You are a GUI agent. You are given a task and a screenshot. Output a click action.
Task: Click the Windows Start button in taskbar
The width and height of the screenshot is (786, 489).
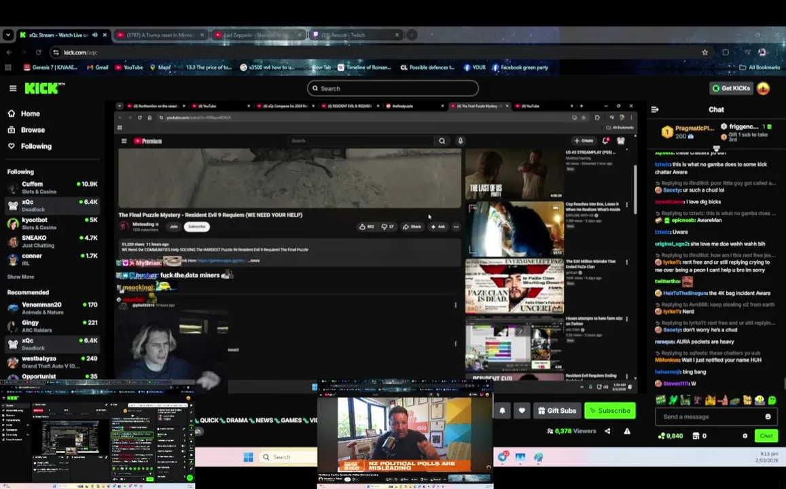(x=248, y=457)
